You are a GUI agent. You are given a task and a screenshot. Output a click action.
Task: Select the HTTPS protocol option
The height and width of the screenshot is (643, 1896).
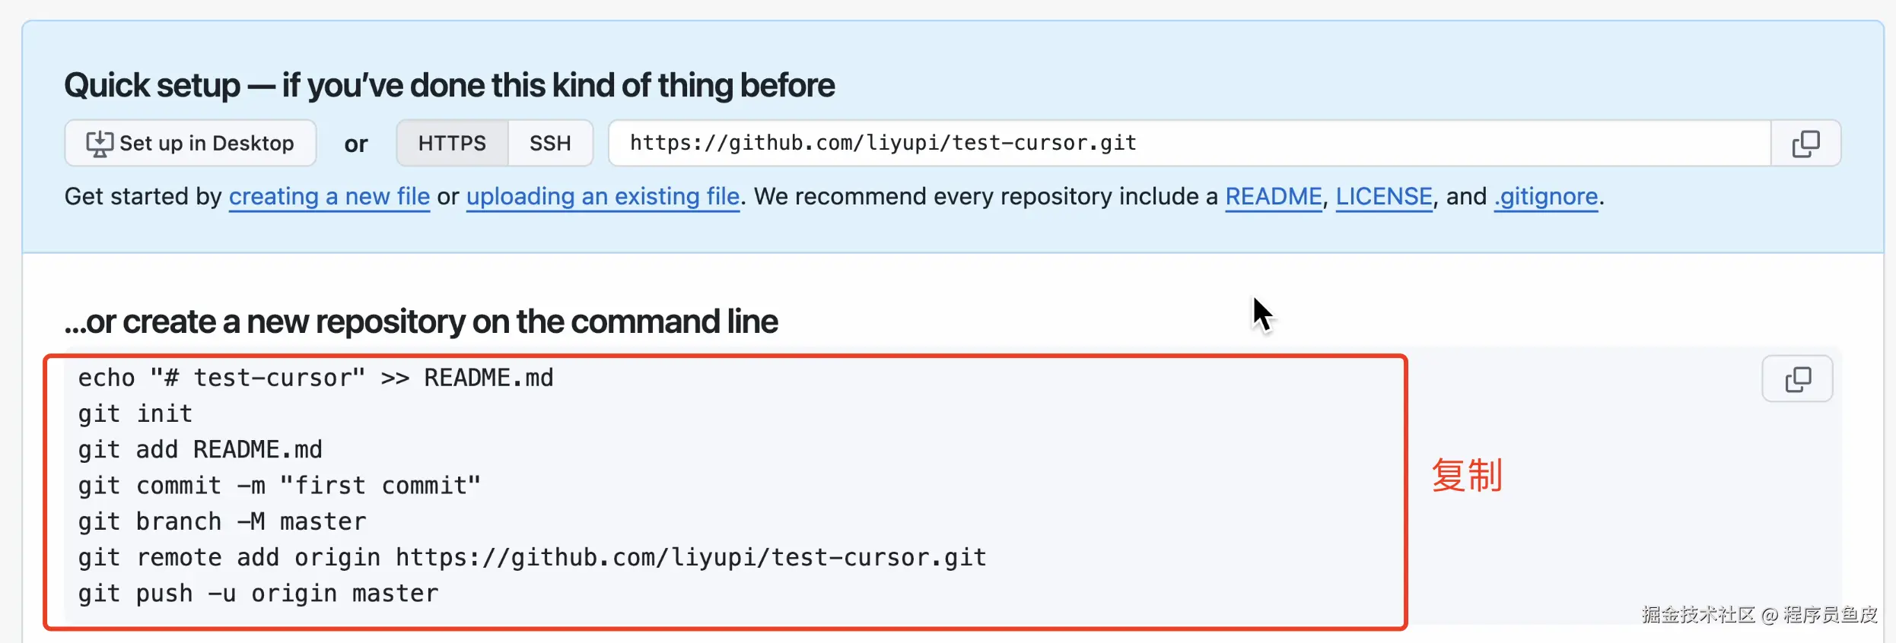point(452,144)
